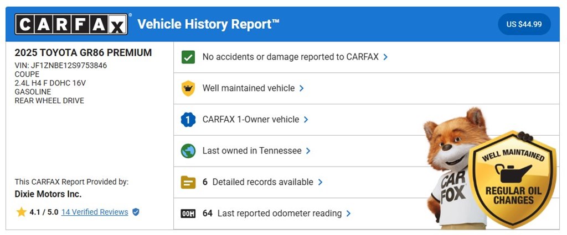
Task: Expand chevron next to Well maintained vehicle
Action: tap(302, 88)
